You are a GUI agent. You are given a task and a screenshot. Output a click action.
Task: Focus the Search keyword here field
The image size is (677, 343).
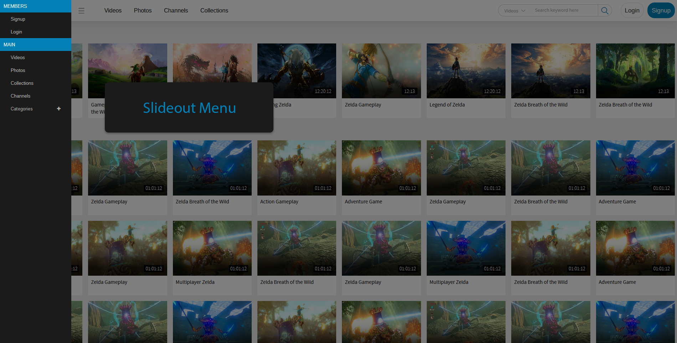(x=565, y=10)
